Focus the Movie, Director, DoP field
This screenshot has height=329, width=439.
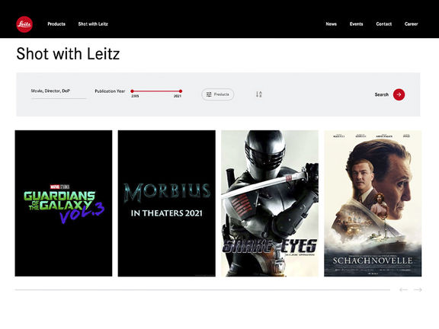pos(58,93)
